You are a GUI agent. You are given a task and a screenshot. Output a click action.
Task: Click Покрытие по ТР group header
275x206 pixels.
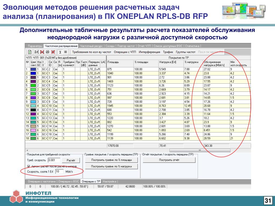click(x=179, y=58)
